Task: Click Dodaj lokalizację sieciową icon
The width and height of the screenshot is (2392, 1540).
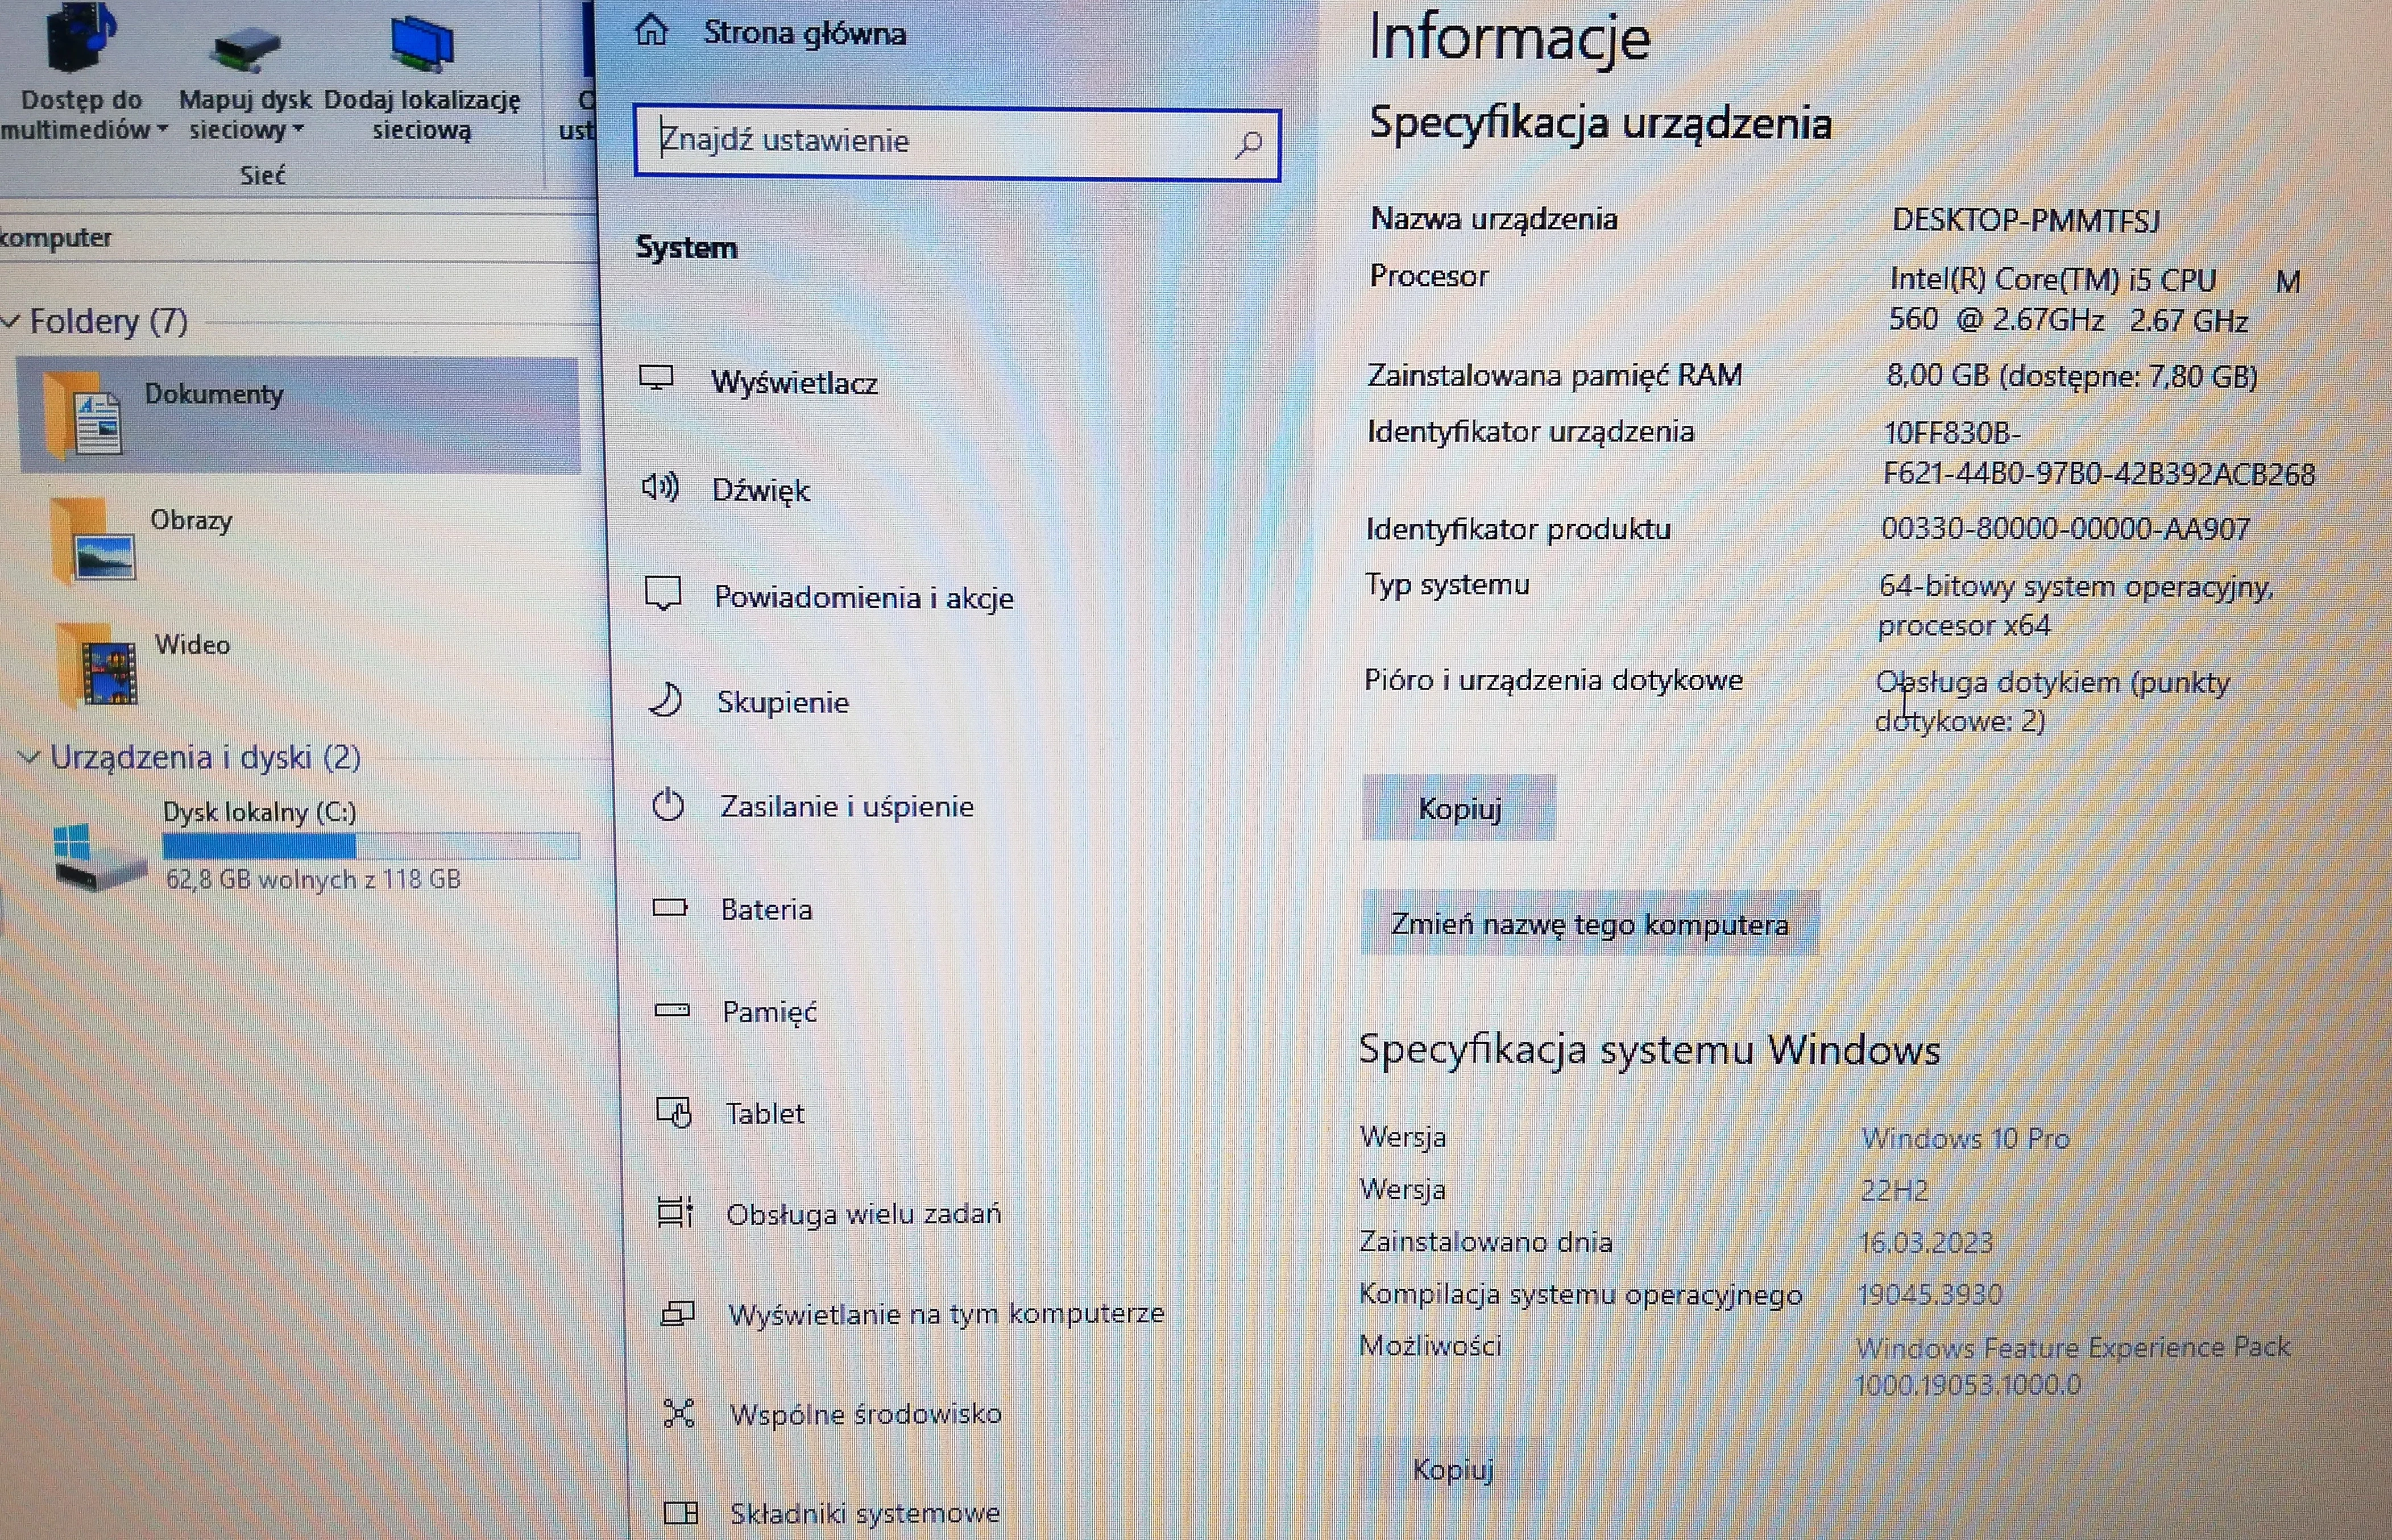Action: click(x=421, y=44)
